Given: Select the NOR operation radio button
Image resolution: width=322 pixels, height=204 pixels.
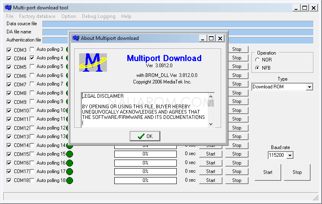Looking at the screenshot, I should [x=257, y=60].
